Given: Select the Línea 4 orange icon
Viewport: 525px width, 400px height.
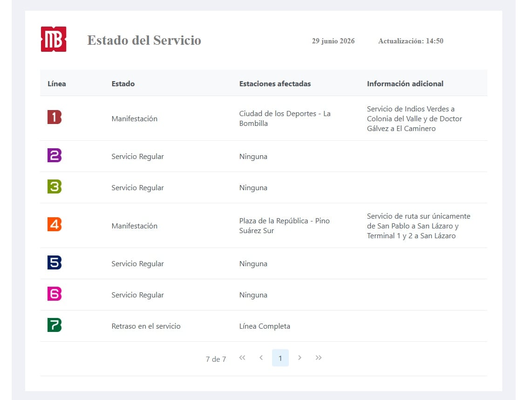Looking at the screenshot, I should (55, 224).
